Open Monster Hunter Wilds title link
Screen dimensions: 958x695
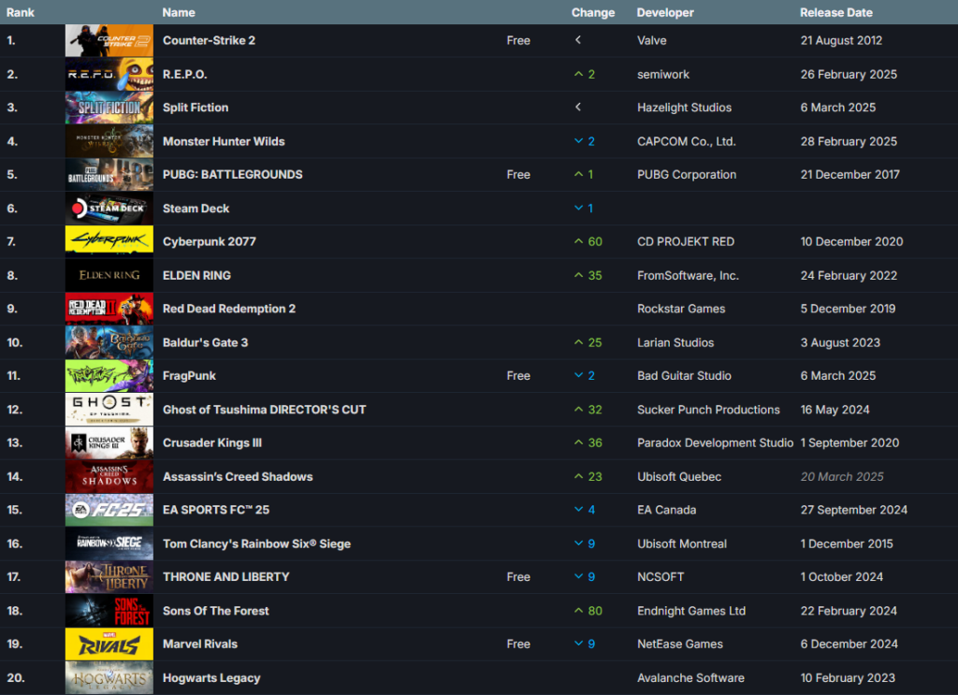(x=224, y=141)
